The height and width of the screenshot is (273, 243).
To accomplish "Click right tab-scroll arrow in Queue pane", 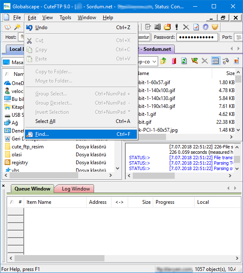I will coord(235,188).
